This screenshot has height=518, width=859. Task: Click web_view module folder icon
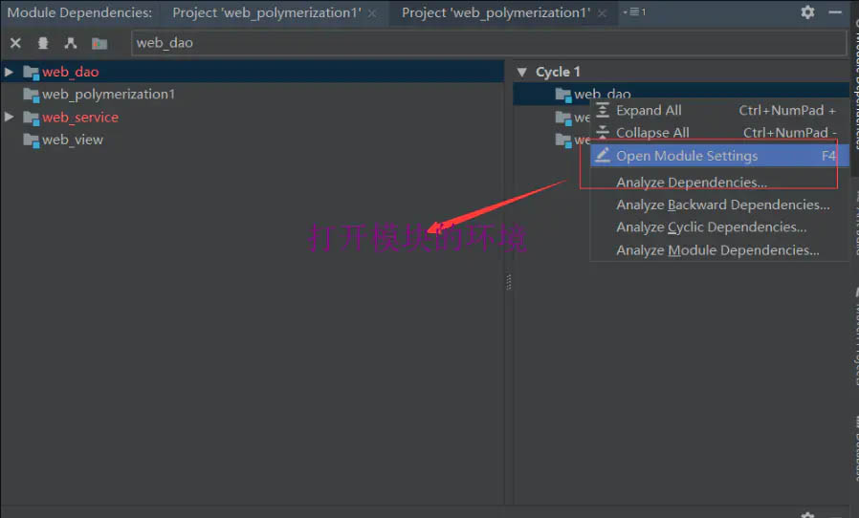click(32, 140)
